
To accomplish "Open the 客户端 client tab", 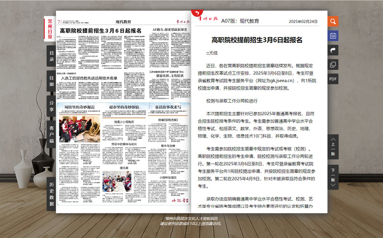I will [51, 135].
